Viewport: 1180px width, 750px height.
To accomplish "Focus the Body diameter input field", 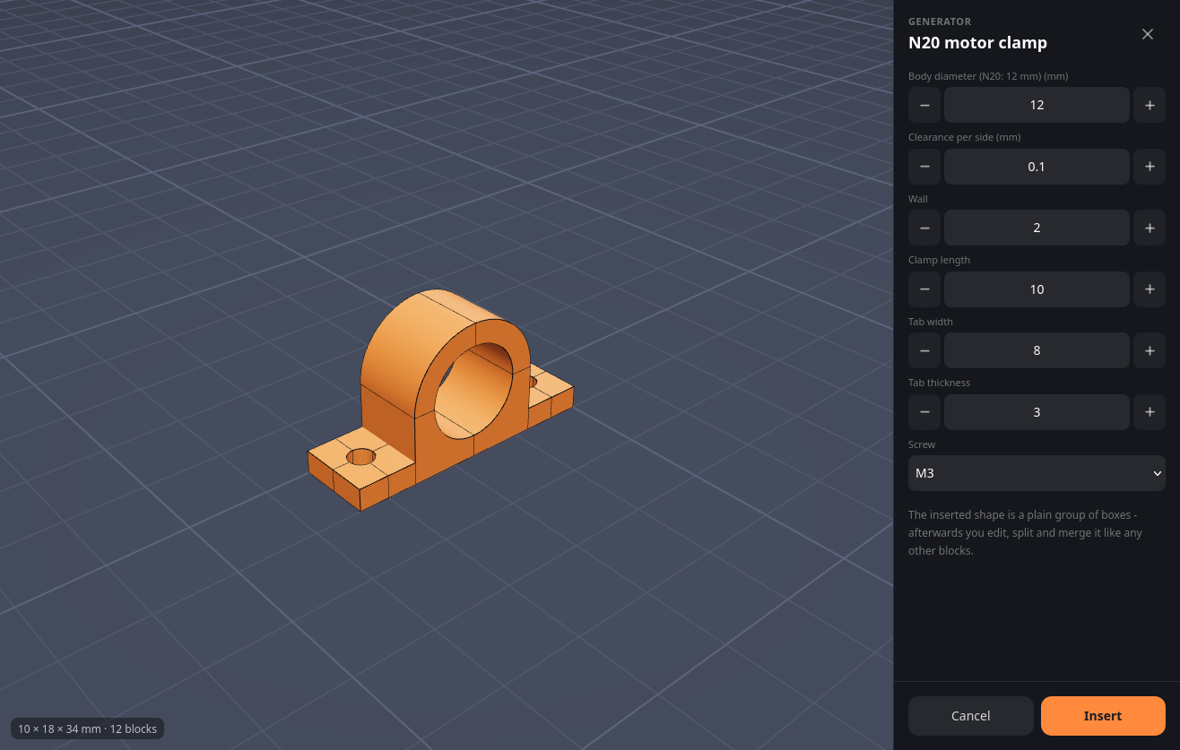I will tap(1037, 105).
